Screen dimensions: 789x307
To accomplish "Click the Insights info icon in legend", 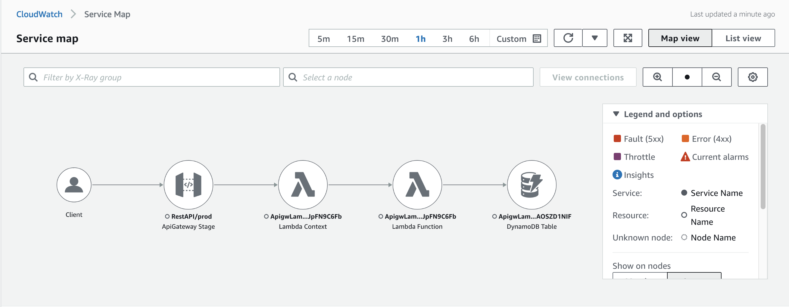I will coord(617,175).
